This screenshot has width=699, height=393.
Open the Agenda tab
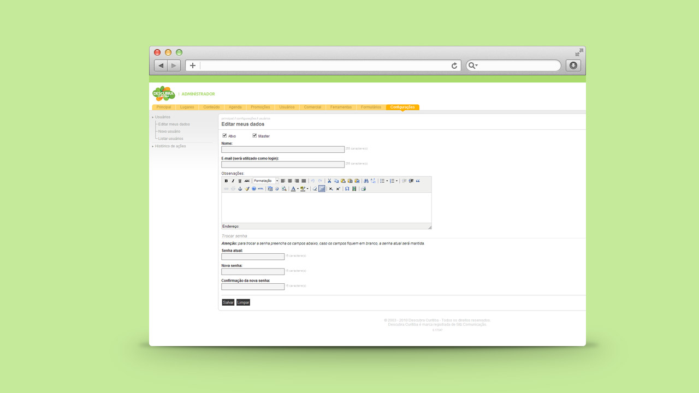pyautogui.click(x=235, y=107)
